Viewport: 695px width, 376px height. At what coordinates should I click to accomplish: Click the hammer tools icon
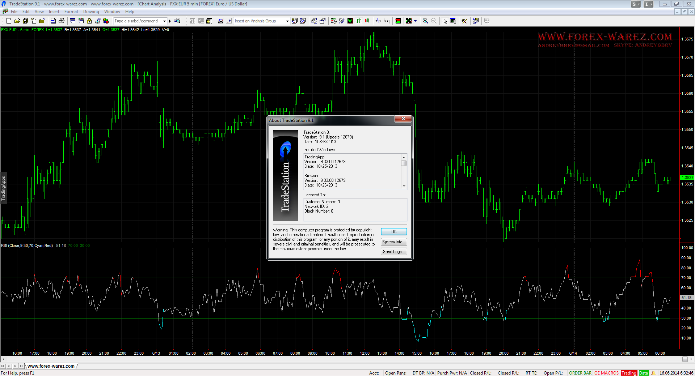point(464,21)
